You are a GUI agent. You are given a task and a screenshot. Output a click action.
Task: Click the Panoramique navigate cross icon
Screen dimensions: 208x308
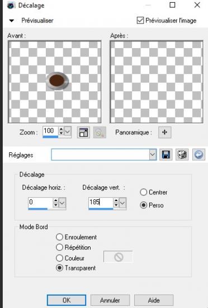pyautogui.click(x=165, y=132)
